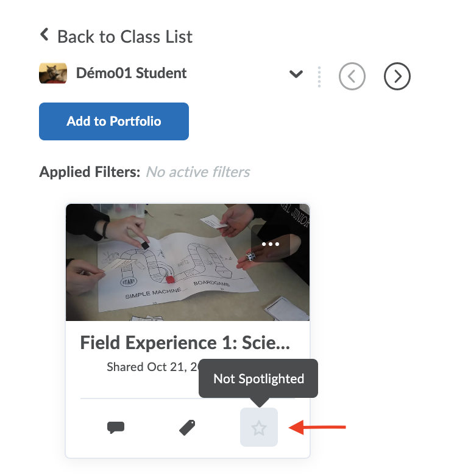Open the three-dot more options menu

point(270,243)
